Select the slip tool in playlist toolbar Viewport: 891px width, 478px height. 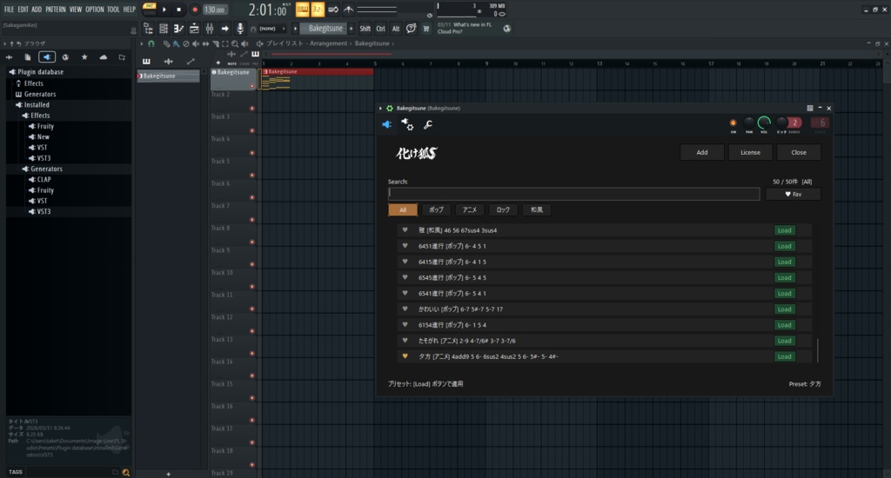(205, 43)
